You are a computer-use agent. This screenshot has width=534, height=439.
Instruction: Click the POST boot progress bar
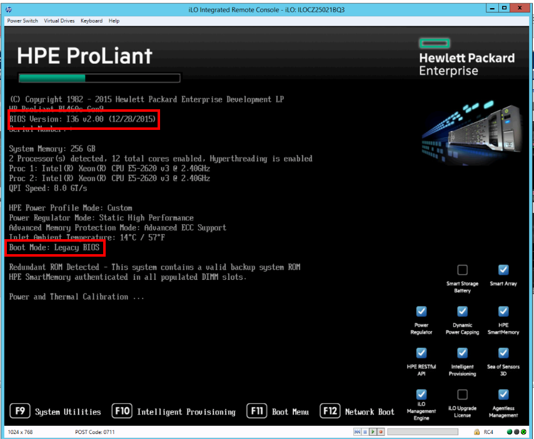pos(99,78)
